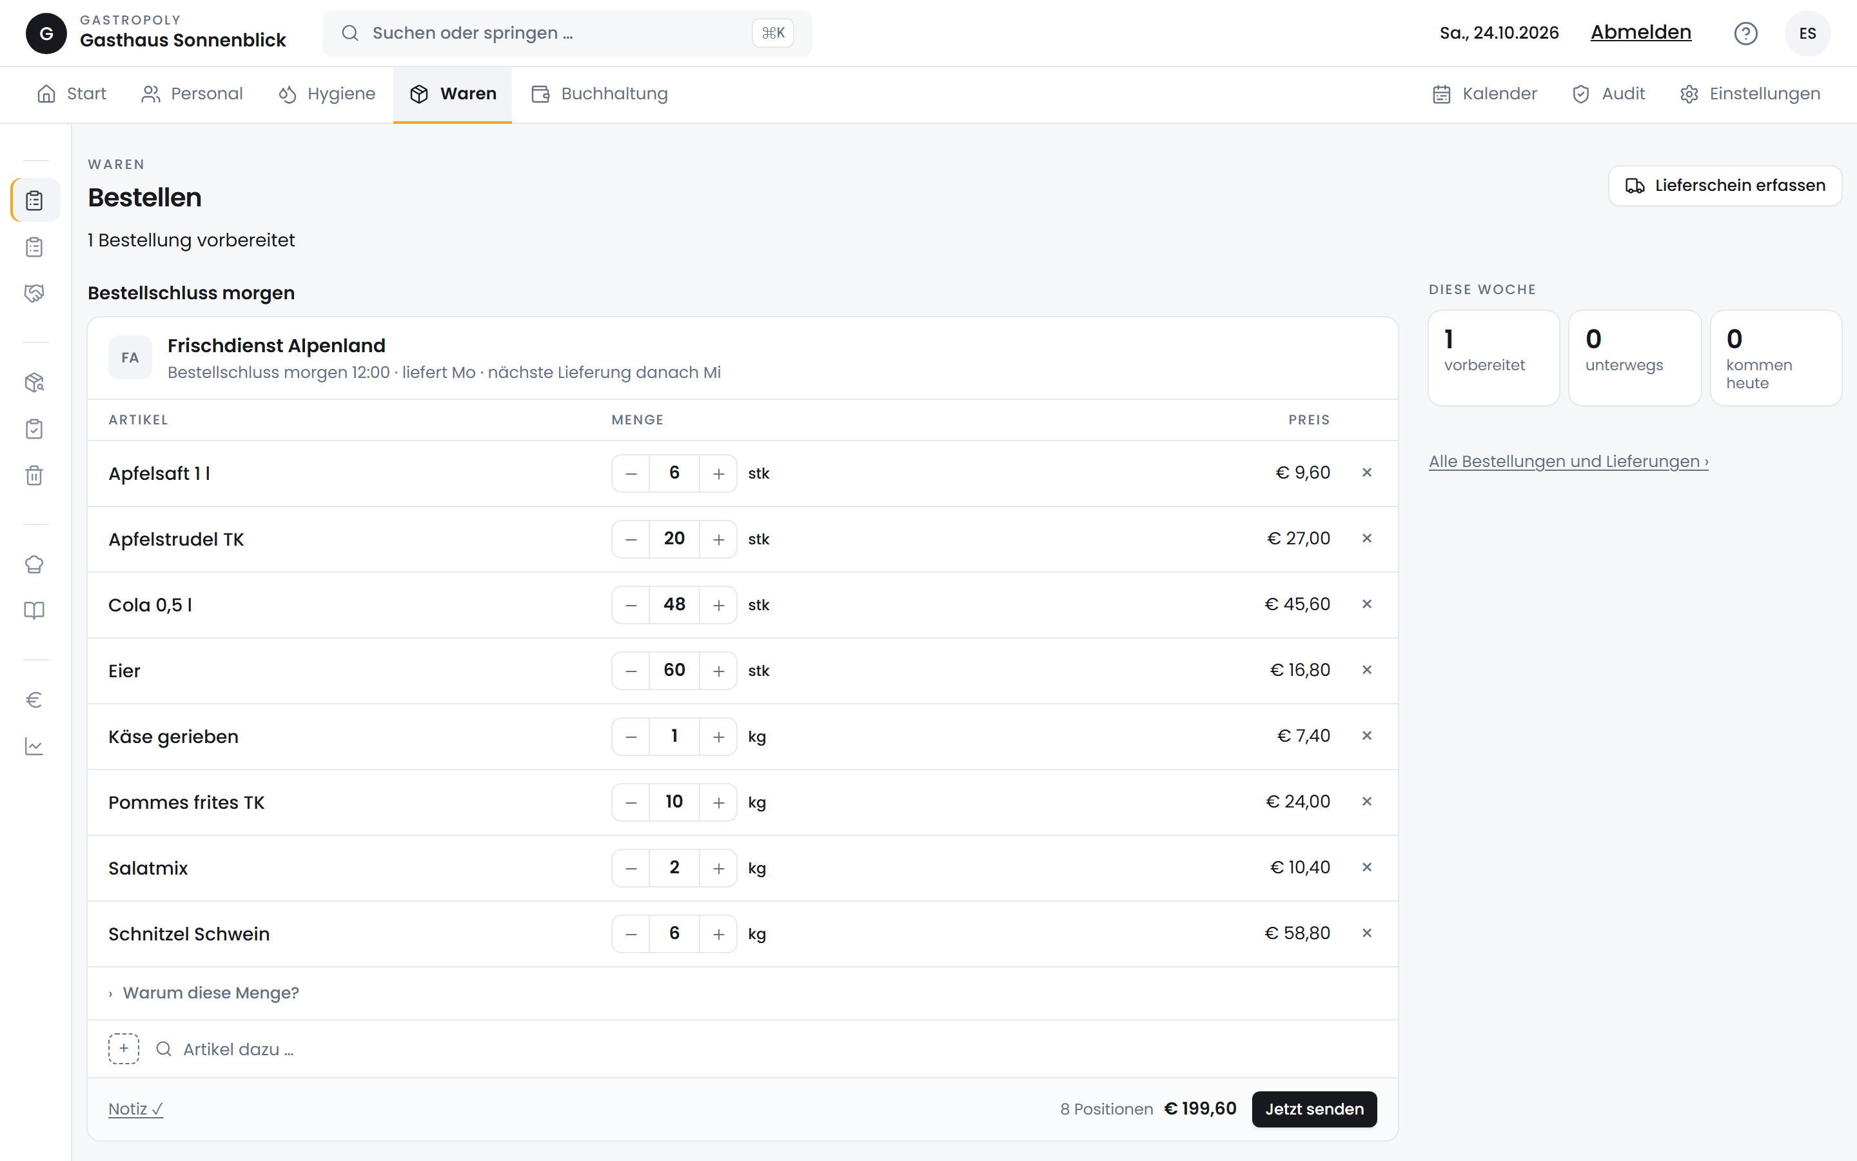Open the sidebar line chart icon
The width and height of the screenshot is (1857, 1161).
[35, 746]
